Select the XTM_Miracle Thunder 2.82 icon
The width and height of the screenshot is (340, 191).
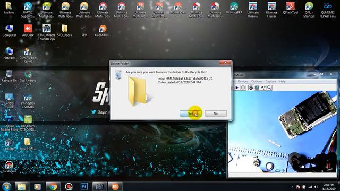tap(46, 32)
